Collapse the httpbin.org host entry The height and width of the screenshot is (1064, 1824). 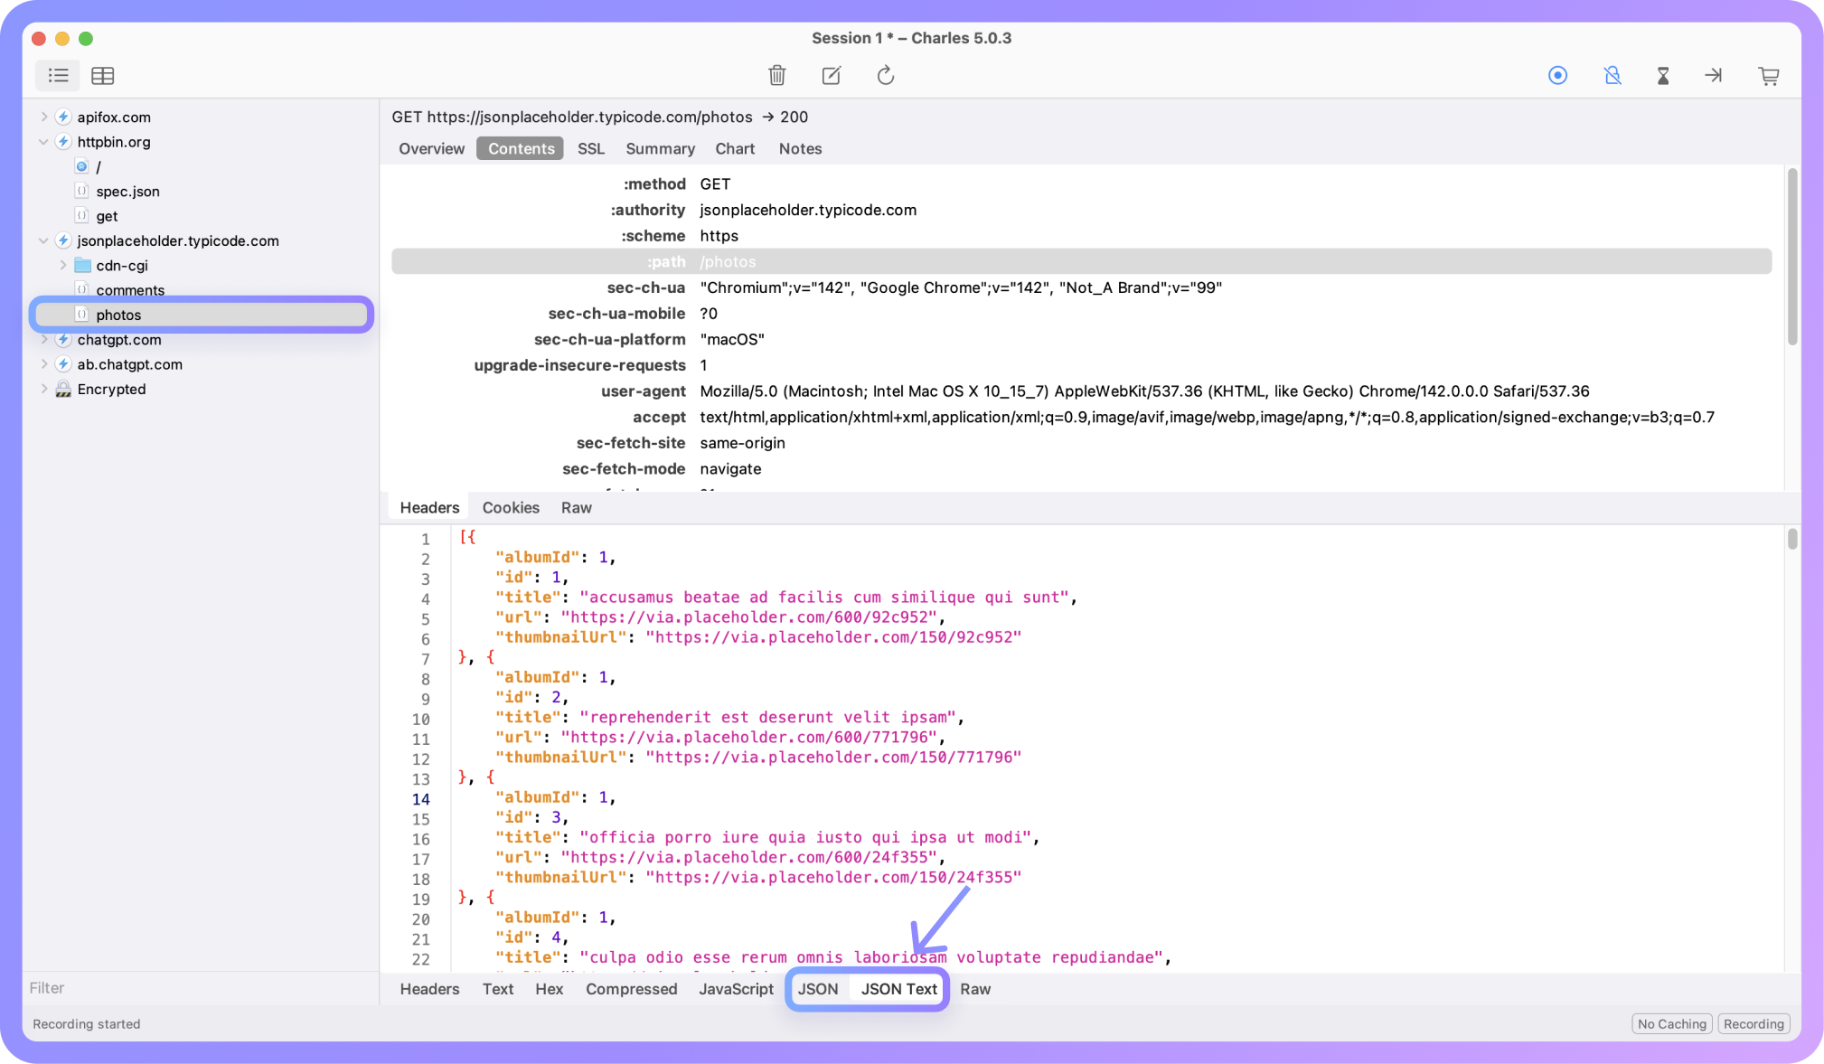pyautogui.click(x=42, y=142)
